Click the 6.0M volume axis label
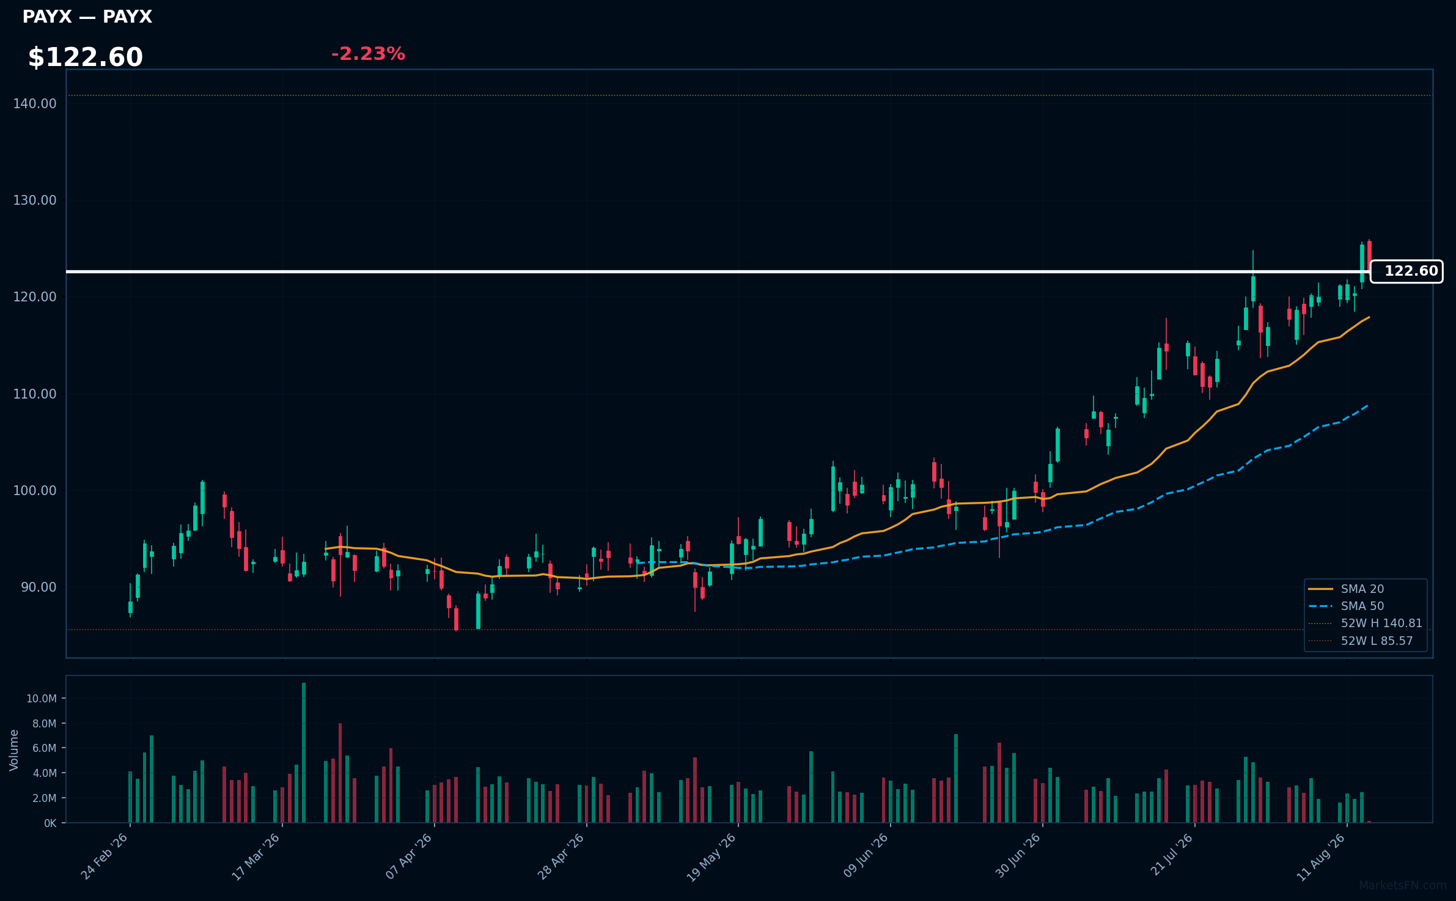The height and width of the screenshot is (901, 1456). coord(45,748)
